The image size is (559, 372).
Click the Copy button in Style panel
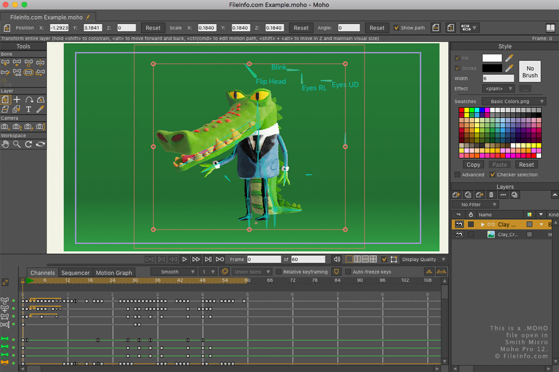point(473,165)
